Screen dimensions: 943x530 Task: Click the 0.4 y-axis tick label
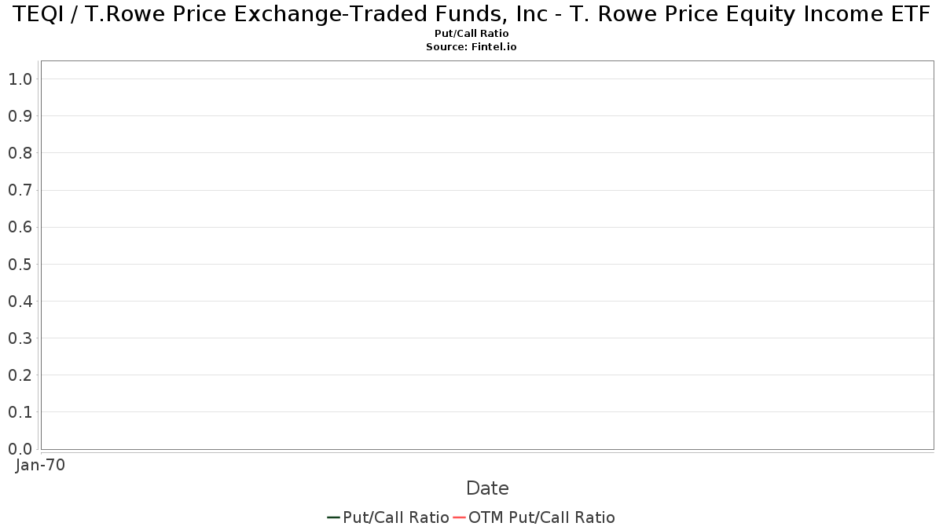[20, 301]
